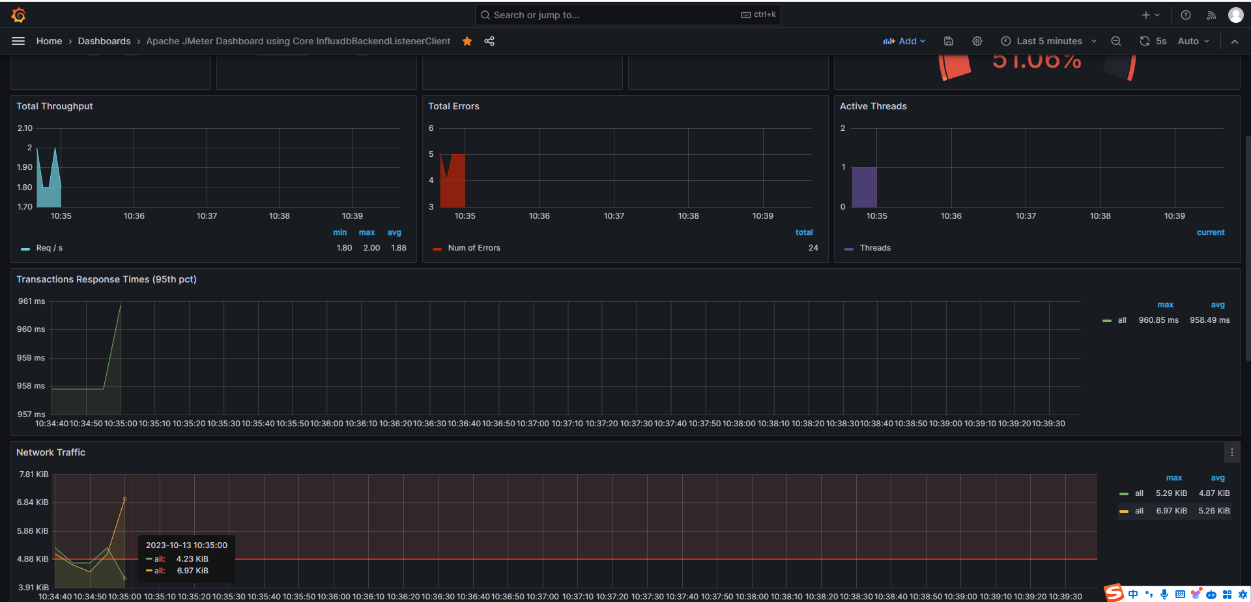Open the Auto refresh interval dropdown
This screenshot has width=1251, height=602.
click(1193, 41)
